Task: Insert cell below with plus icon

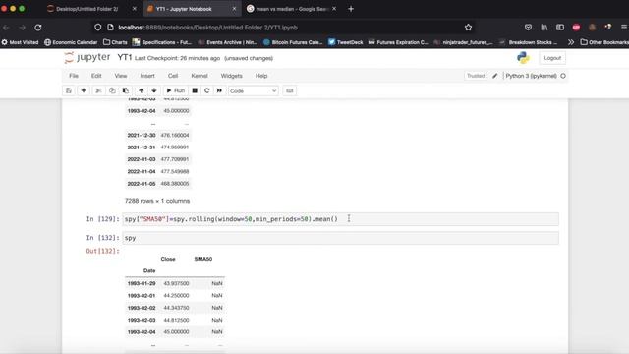Action: click(x=84, y=90)
